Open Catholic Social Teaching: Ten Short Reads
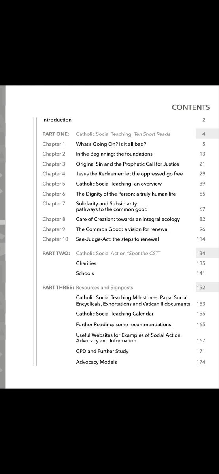The image size is (219, 474). pyautogui.click(x=123, y=134)
